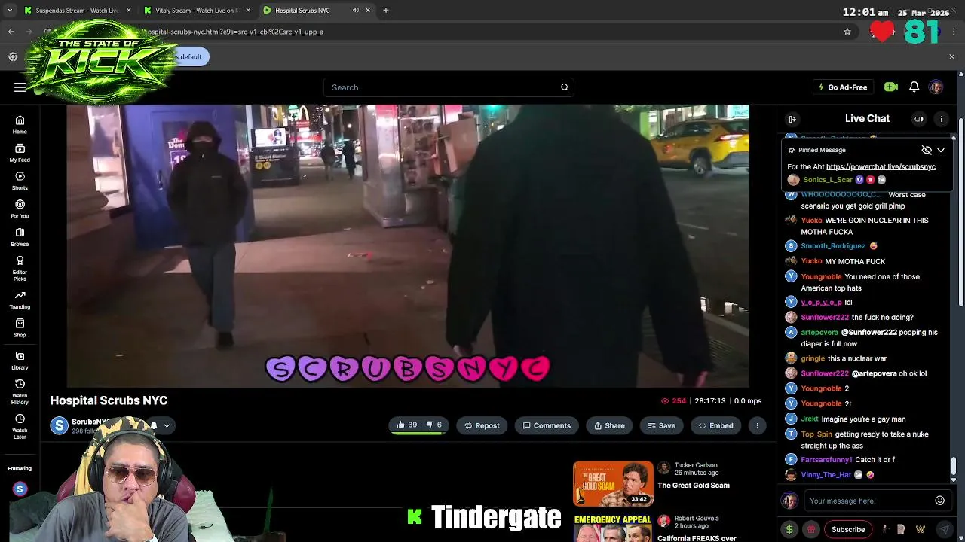Click the Subscribe button in chat
The image size is (965, 542).
click(x=848, y=529)
